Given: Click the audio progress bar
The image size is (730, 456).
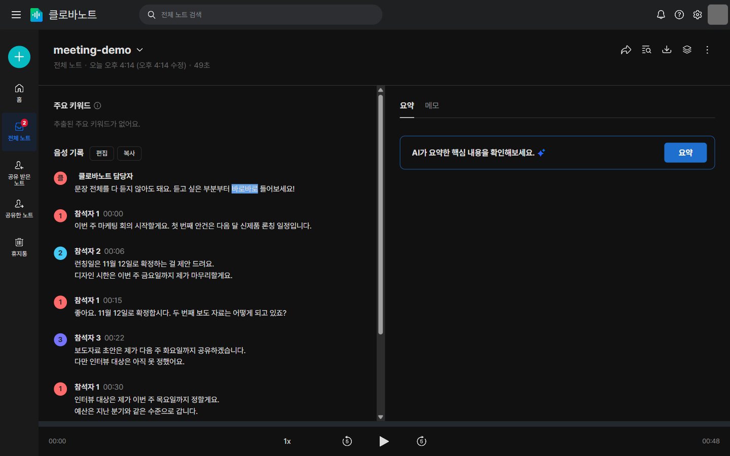Looking at the screenshot, I should click(x=384, y=424).
